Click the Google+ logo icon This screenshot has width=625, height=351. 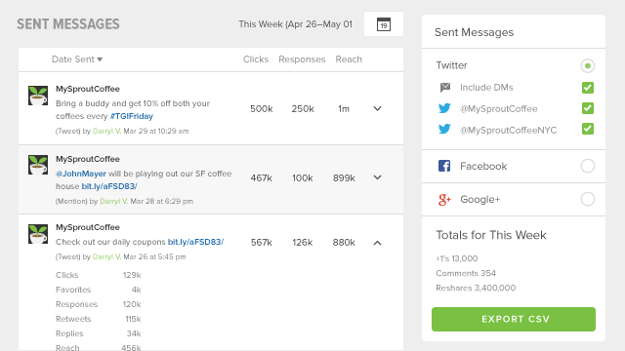pyautogui.click(x=444, y=199)
